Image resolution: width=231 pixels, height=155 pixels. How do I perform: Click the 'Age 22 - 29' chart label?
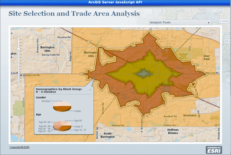(x=44, y=131)
